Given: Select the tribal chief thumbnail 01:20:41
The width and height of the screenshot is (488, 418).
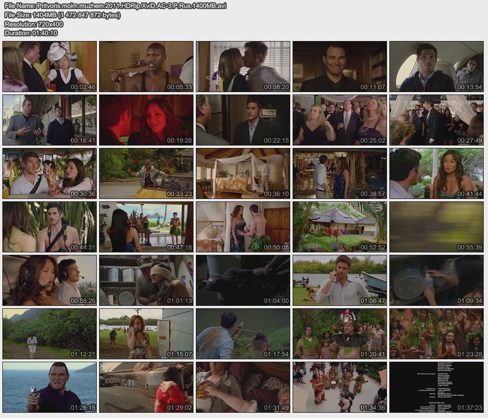Looking at the screenshot, I should (x=339, y=334).
